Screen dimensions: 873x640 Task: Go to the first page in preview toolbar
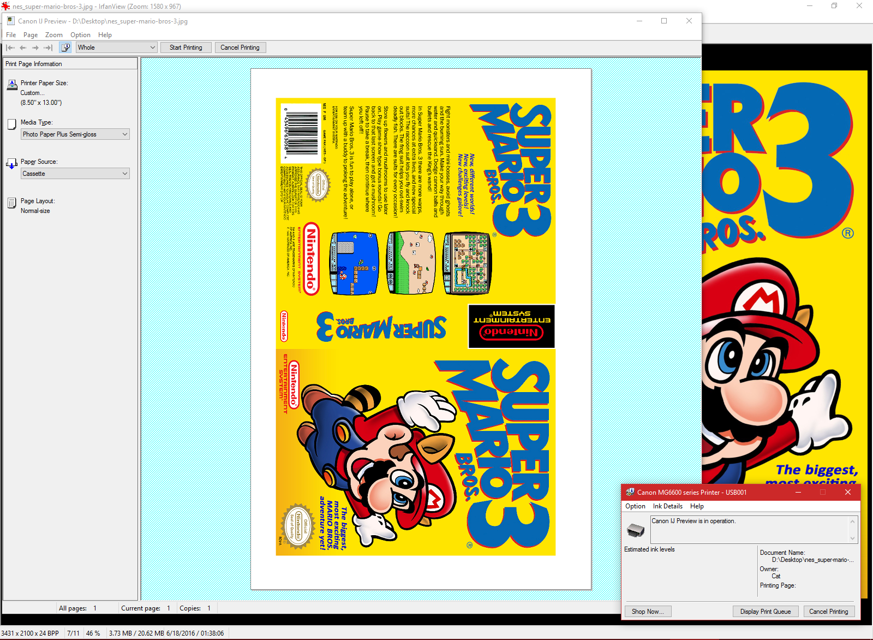(x=10, y=48)
